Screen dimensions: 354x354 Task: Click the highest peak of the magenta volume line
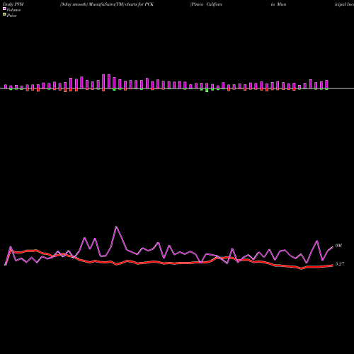pos(116,227)
